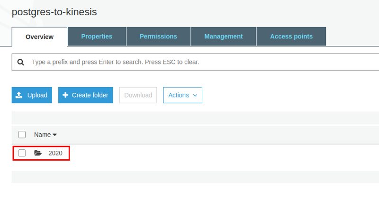379x201 pixels.
Task: Click the Name column header label
Action: (42, 135)
